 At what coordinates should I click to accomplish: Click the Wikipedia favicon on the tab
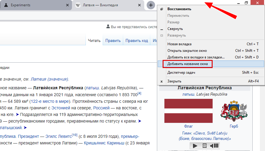click(78, 5)
